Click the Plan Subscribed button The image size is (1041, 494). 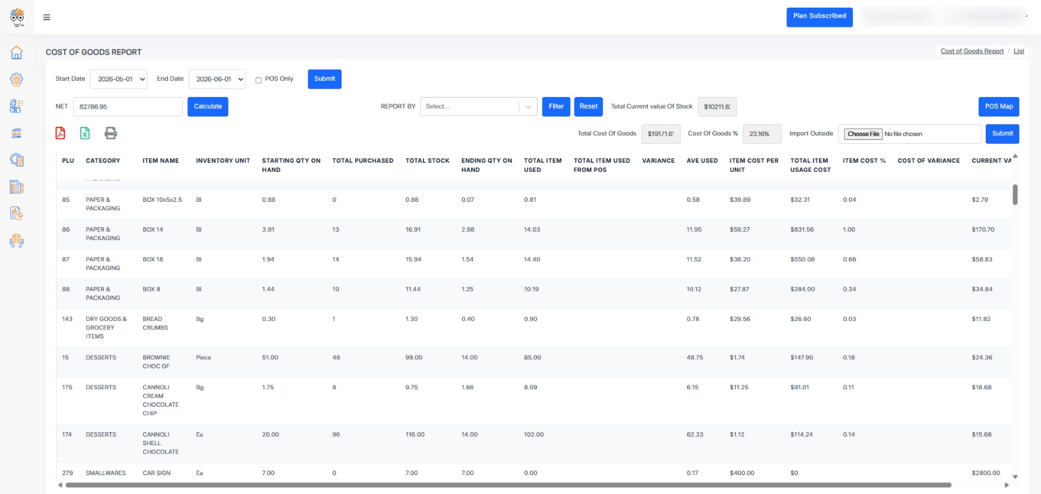[x=820, y=16]
